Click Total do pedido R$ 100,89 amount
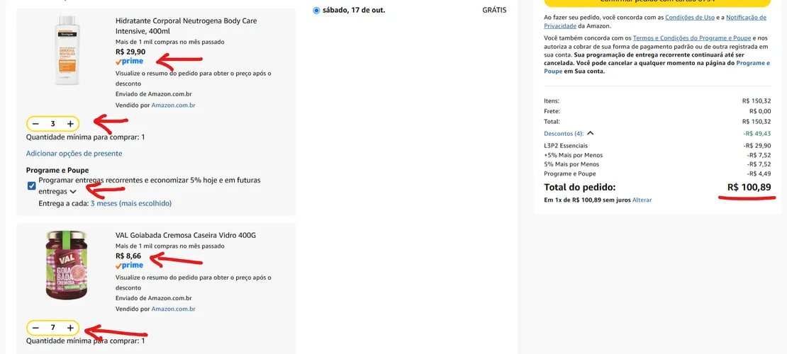The height and width of the screenshot is (354, 787). 749,188
